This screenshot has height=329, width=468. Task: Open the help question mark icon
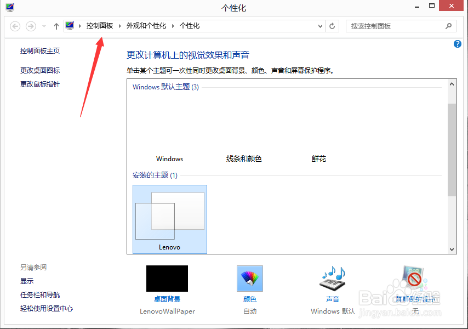point(458,44)
